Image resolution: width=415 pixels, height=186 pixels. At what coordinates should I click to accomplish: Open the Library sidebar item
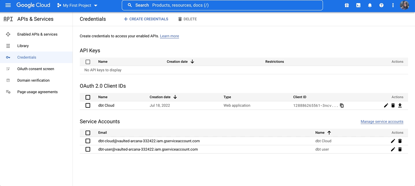(x=23, y=45)
